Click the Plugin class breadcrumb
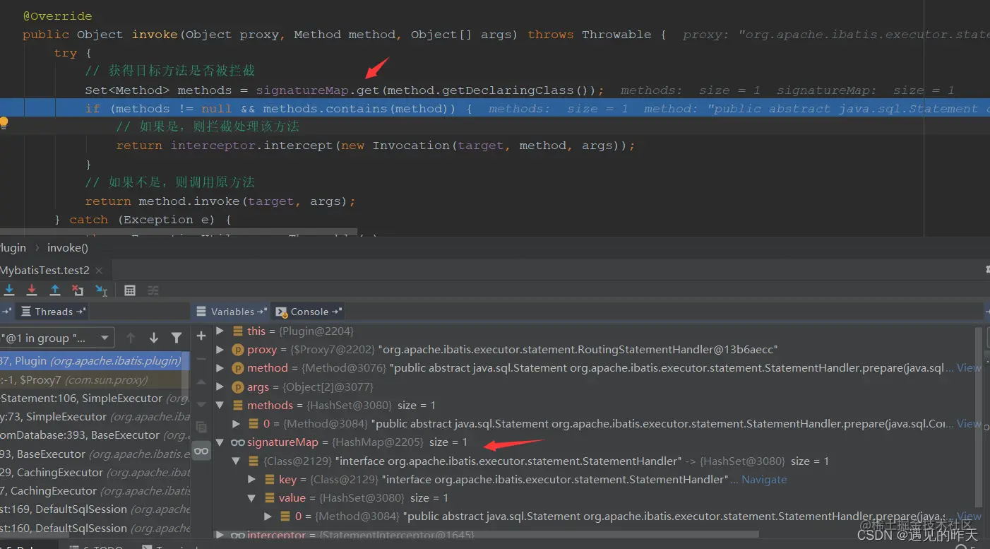Image resolution: width=990 pixels, height=549 pixels. 13,247
